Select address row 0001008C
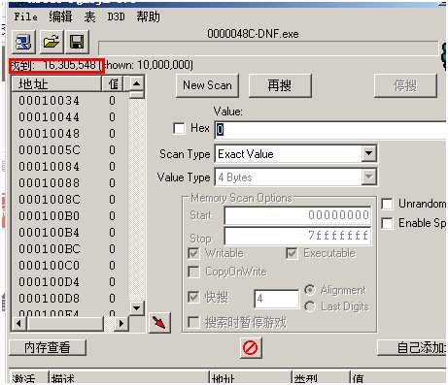 click(x=70, y=200)
